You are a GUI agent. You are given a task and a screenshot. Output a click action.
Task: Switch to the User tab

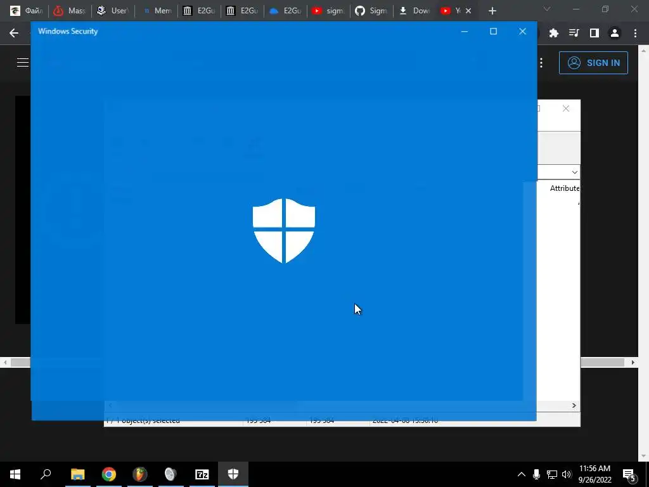click(113, 11)
